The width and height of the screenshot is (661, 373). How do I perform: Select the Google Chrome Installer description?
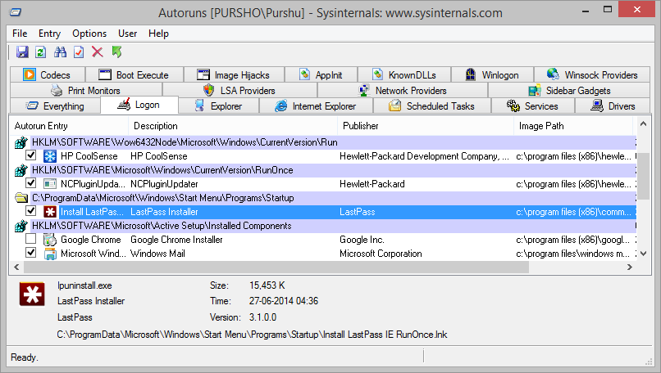tap(176, 240)
